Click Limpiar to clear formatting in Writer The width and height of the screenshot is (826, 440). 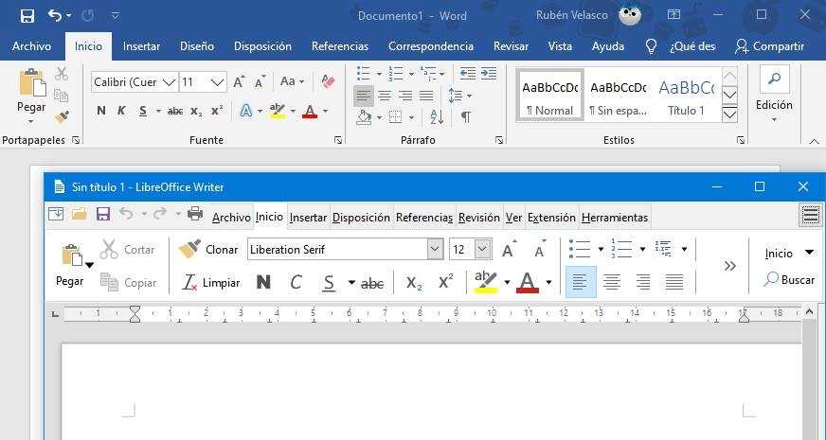click(210, 282)
